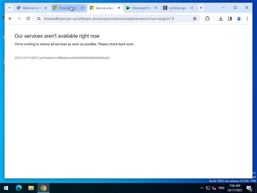Click the 'We're working to restore all services' text
This screenshot has width=257, height=193.
pos(74,44)
